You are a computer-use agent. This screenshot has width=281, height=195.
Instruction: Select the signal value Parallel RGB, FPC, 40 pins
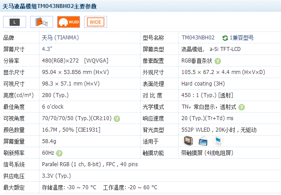pyautogui.click(x=90, y=164)
